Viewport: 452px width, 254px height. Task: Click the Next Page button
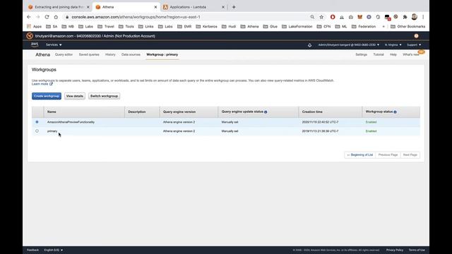pyautogui.click(x=410, y=155)
